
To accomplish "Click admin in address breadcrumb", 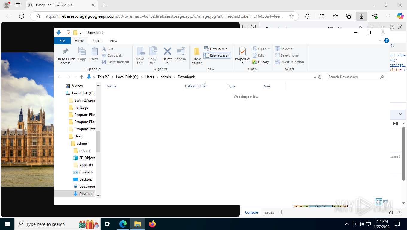I will click(x=166, y=77).
